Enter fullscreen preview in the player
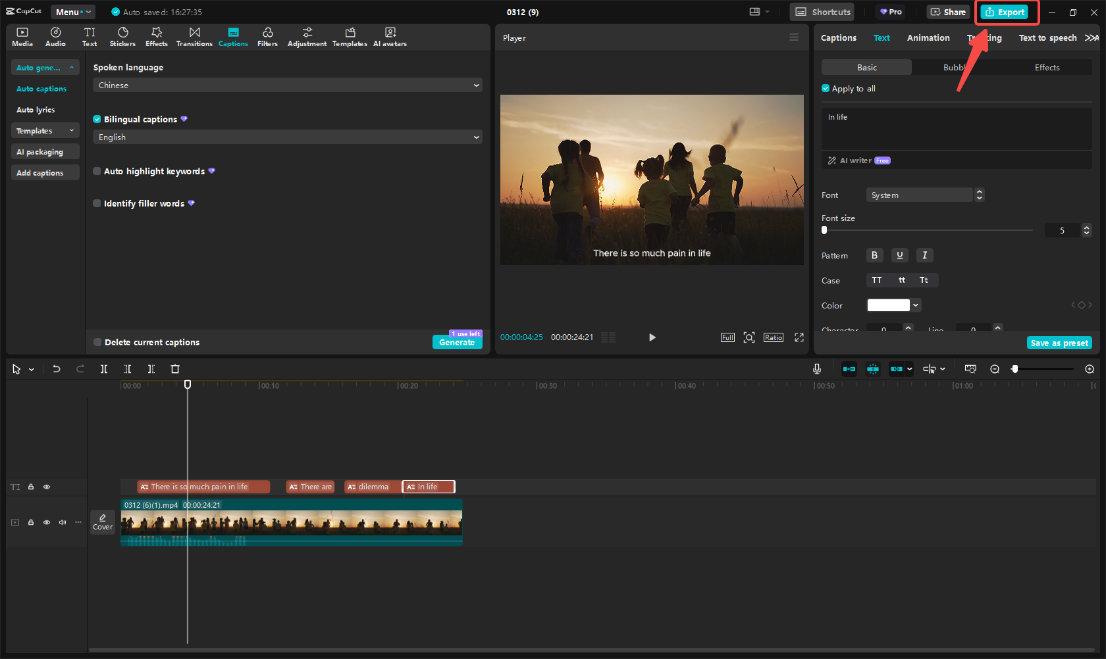Image resolution: width=1106 pixels, height=659 pixels. [x=799, y=337]
